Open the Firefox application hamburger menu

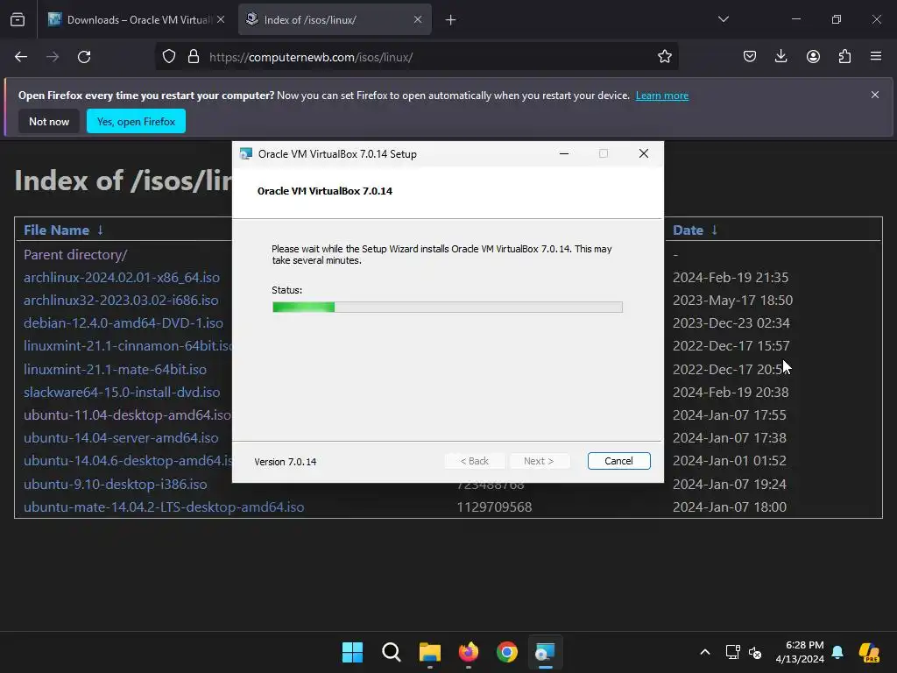876,57
